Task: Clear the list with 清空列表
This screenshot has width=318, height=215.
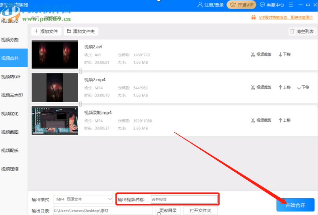Action: click(x=302, y=31)
